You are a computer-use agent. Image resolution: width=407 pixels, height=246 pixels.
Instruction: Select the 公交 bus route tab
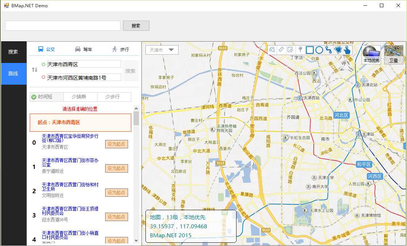47,49
